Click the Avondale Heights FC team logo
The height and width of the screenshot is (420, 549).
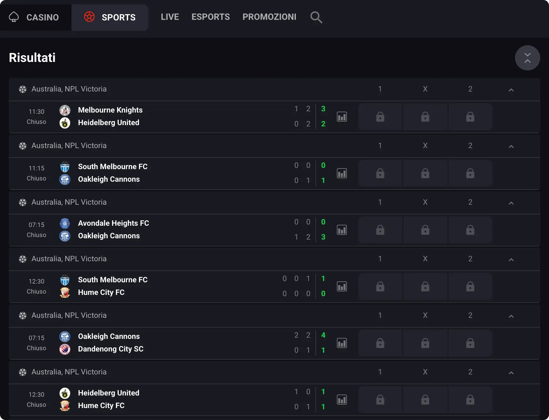pyautogui.click(x=65, y=223)
